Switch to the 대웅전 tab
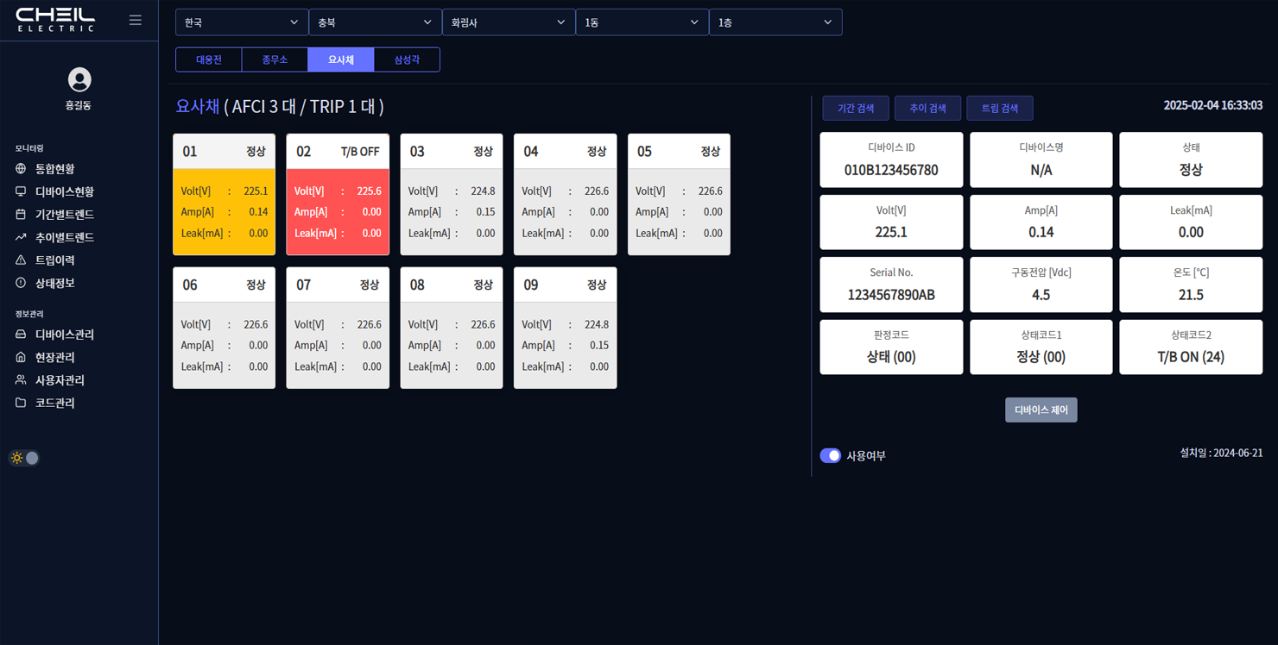The image size is (1278, 645). coord(209,59)
